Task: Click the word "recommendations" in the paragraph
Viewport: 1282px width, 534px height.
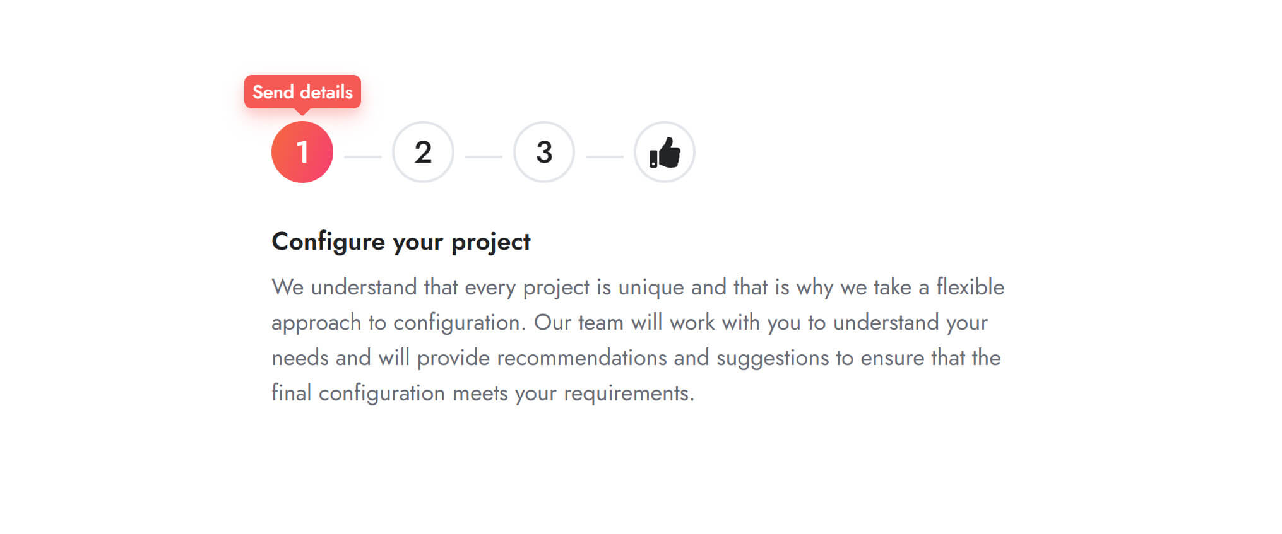Action: (581, 358)
